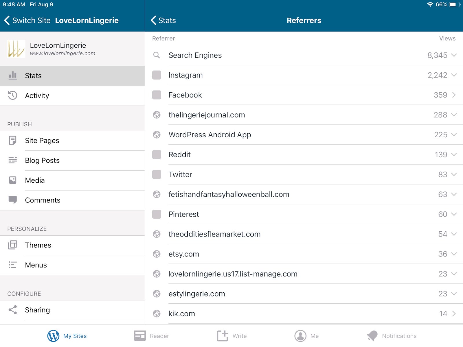Screen dimensions: 463x347
Task: Open the Stats bar chart icon
Action: 12,75
